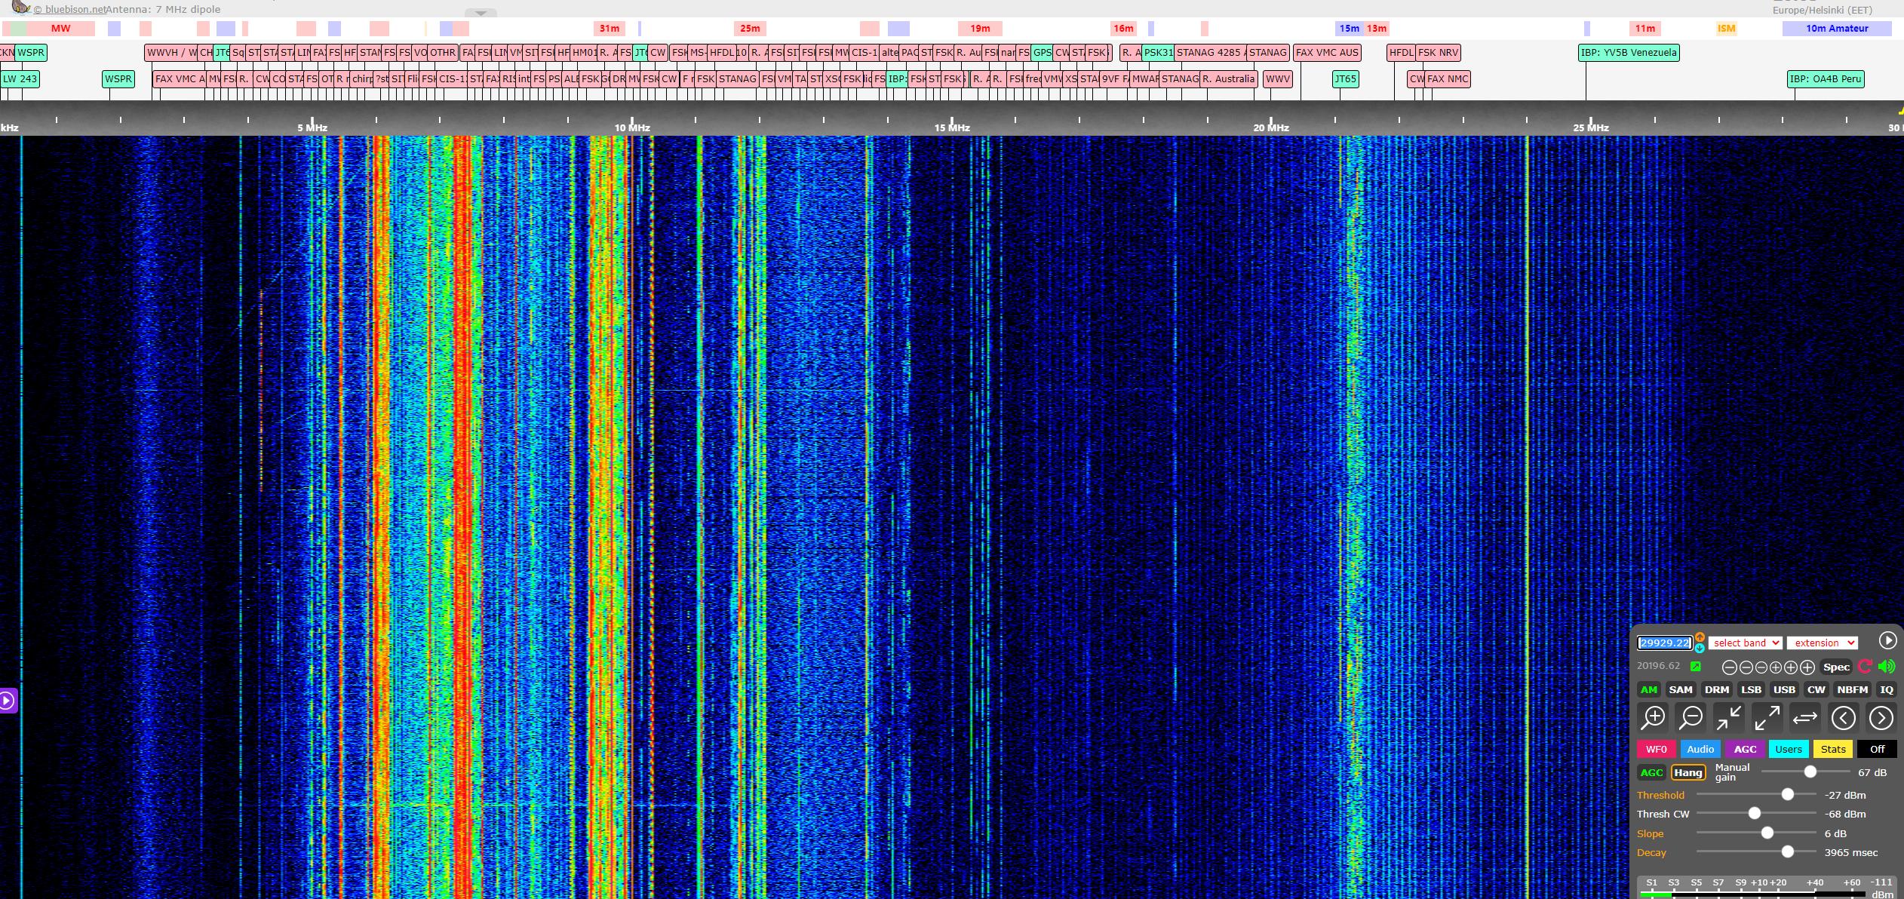Select USB demodulation mode
Viewport: 1904px width, 899px height.
click(x=1784, y=689)
